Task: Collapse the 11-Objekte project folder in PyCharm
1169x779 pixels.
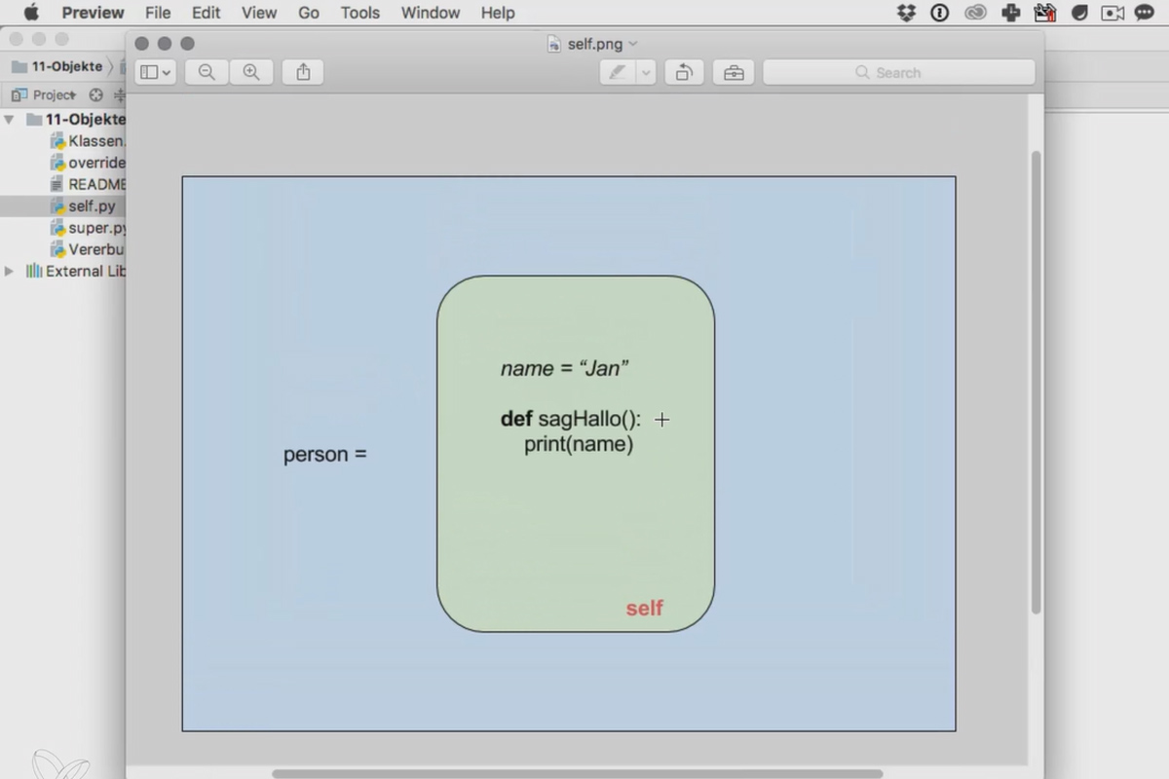Action: [10, 119]
